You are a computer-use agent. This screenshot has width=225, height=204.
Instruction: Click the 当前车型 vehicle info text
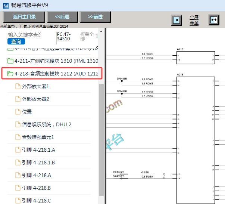pos(34,26)
